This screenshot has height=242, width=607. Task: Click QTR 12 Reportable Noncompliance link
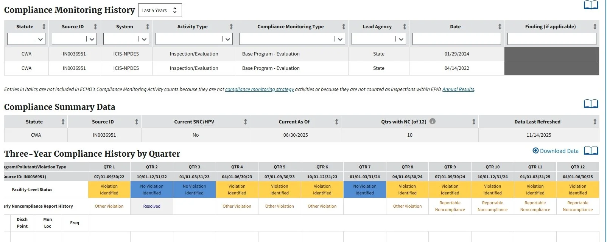pyautogui.click(x=578, y=206)
